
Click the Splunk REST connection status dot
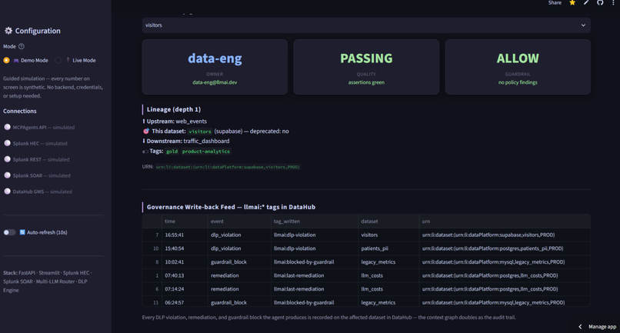click(x=7, y=159)
